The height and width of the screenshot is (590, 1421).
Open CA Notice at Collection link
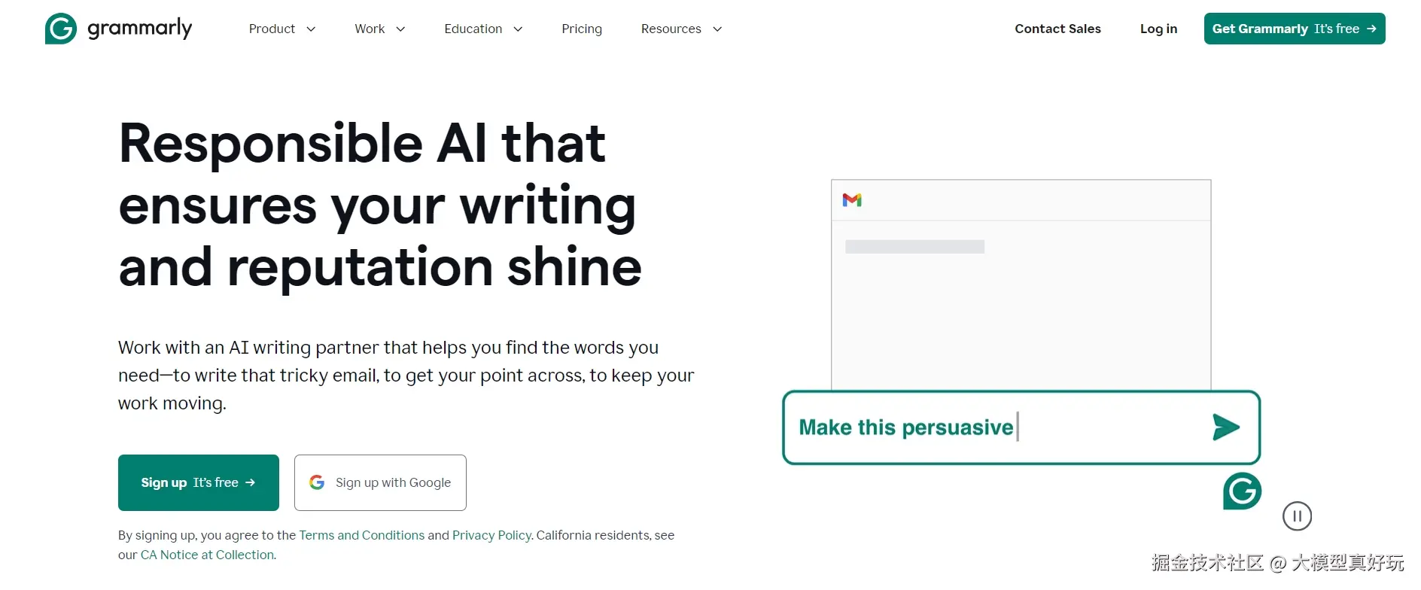tap(208, 555)
